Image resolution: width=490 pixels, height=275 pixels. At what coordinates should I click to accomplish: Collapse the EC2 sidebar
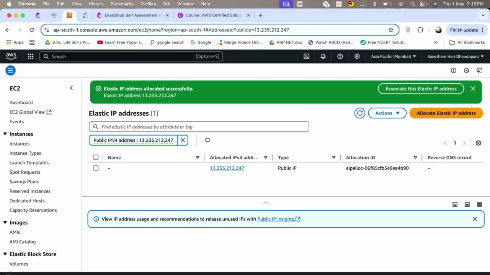[71, 88]
